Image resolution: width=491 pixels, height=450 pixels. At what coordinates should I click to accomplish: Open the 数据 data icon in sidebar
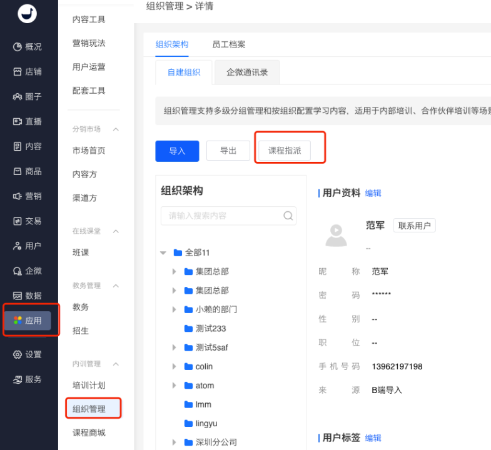(18, 296)
